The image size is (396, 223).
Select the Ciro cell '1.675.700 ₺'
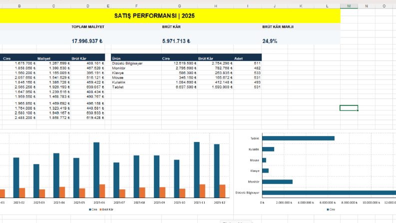(19, 63)
